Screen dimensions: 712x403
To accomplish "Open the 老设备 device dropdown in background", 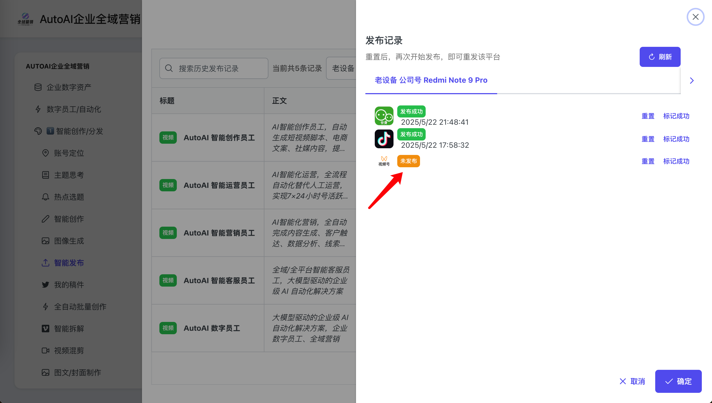I will point(341,68).
